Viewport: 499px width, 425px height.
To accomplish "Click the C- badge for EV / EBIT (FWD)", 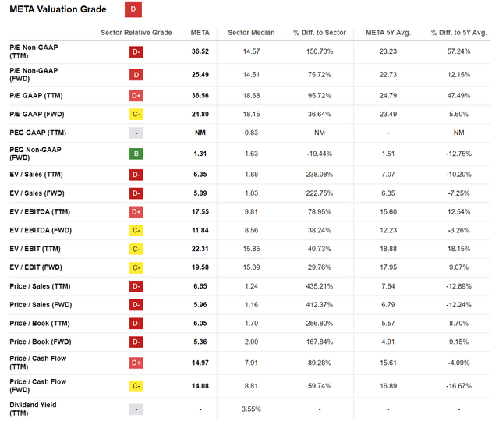I will coord(136,268).
